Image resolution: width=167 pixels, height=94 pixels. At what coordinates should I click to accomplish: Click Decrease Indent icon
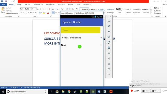click(67, 9)
